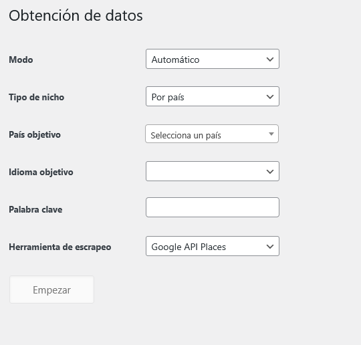This screenshot has height=345, width=361.
Task: Click the chevron arrow in Tipo de nicho dropdown
Action: (270, 97)
